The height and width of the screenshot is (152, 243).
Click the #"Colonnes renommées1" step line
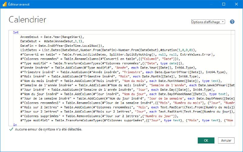(x=128, y=103)
